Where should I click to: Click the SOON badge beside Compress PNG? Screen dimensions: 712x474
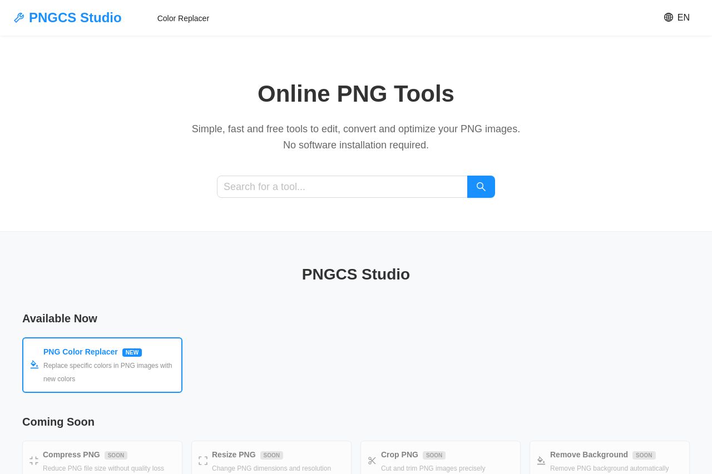(x=116, y=455)
